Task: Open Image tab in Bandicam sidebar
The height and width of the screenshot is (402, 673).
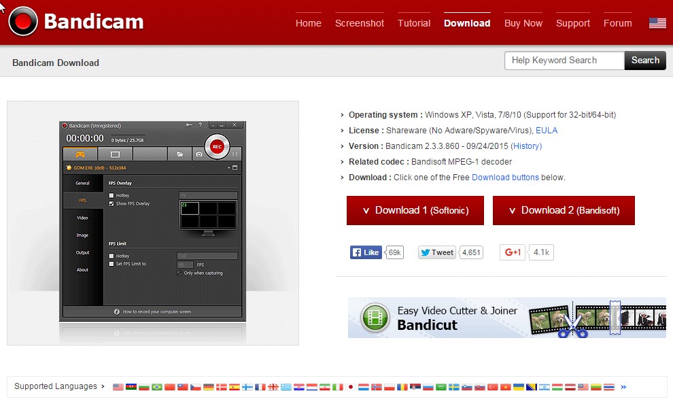Action: (82, 235)
